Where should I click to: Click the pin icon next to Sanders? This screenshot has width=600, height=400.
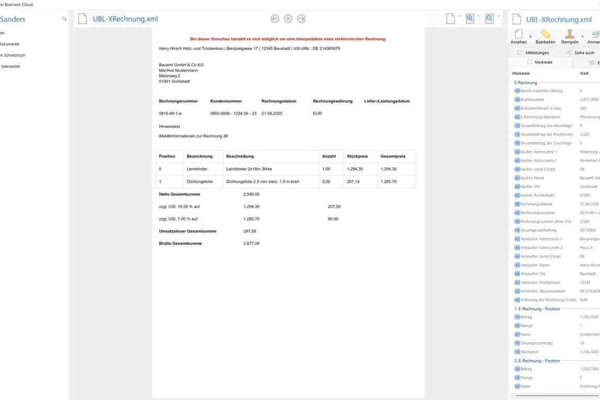tap(64, 18)
